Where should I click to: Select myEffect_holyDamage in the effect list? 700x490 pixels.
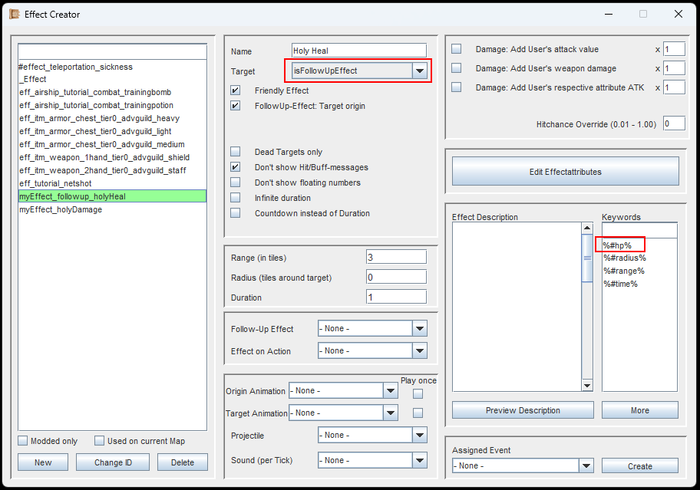click(x=61, y=210)
